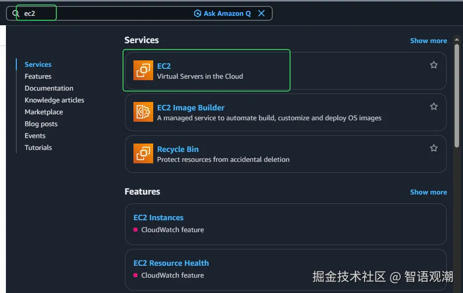The height and width of the screenshot is (293, 463).
Task: Open the EC2 Instances feature link
Action: [158, 217]
